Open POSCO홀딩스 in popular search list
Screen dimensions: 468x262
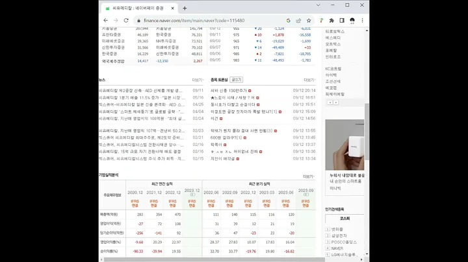click(344, 242)
